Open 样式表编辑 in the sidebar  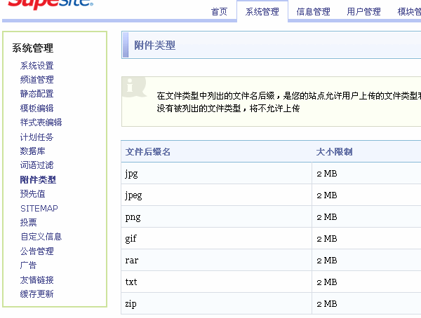tap(41, 123)
